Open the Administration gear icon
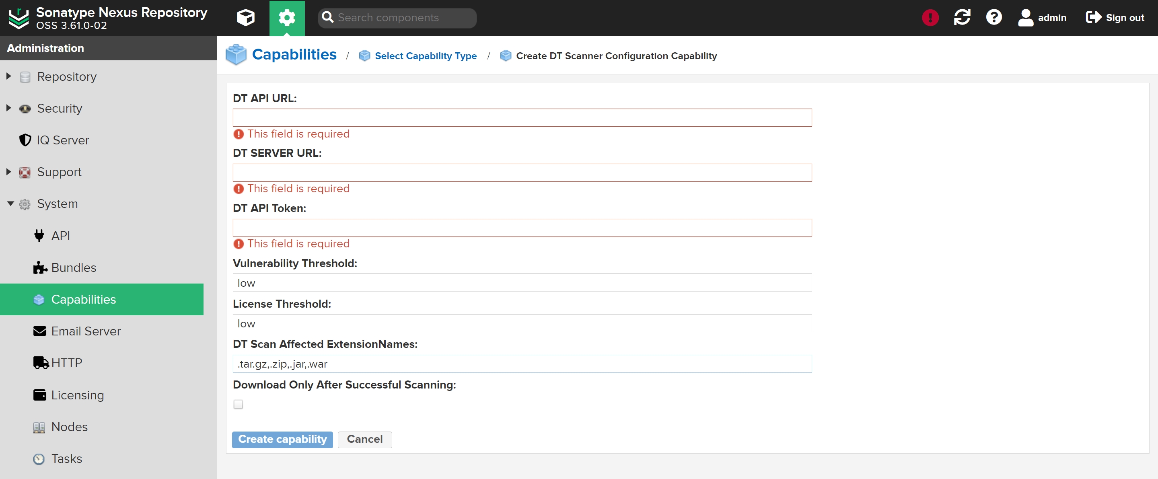1158x479 pixels. click(x=287, y=18)
